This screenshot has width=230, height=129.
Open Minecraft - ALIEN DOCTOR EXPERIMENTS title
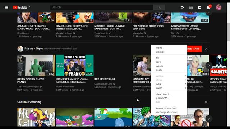[x=109, y=27]
